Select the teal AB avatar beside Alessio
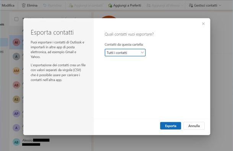Viewport: 233px width, 151px height. click(x=16, y=142)
